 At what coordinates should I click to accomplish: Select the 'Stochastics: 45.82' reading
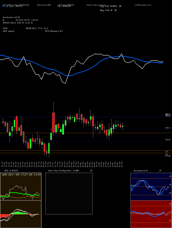click(11, 17)
